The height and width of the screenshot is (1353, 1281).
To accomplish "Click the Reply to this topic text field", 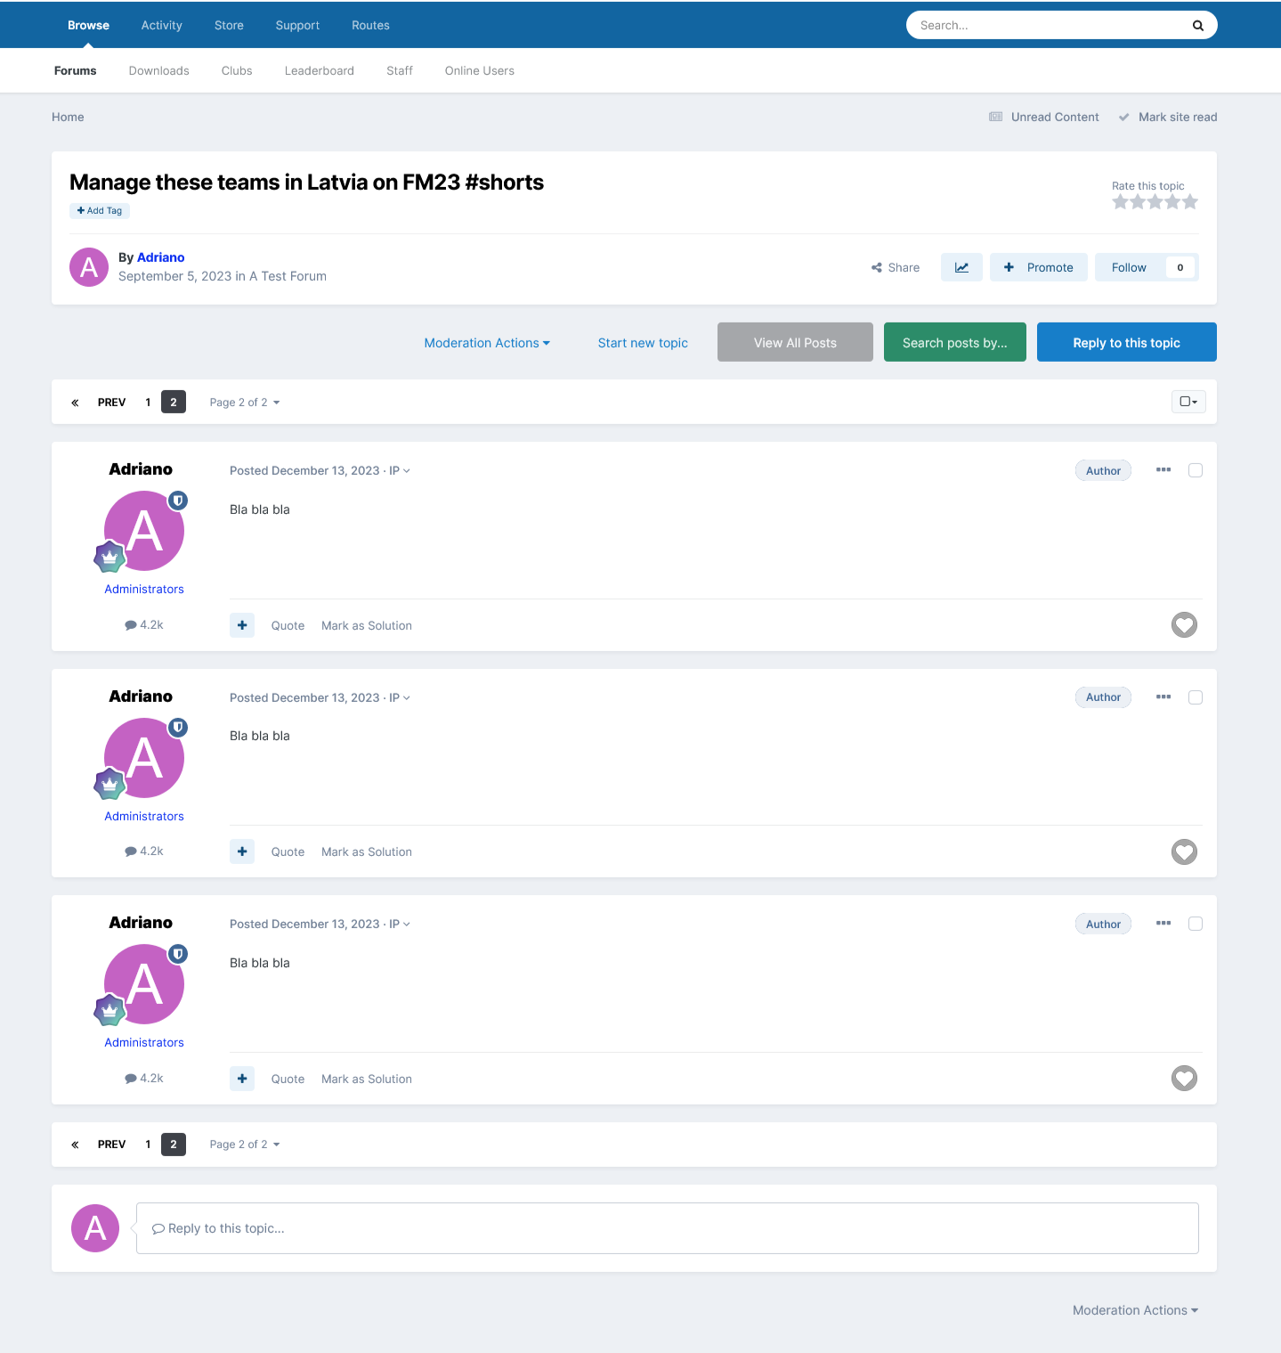I will pyautogui.click(x=667, y=1228).
